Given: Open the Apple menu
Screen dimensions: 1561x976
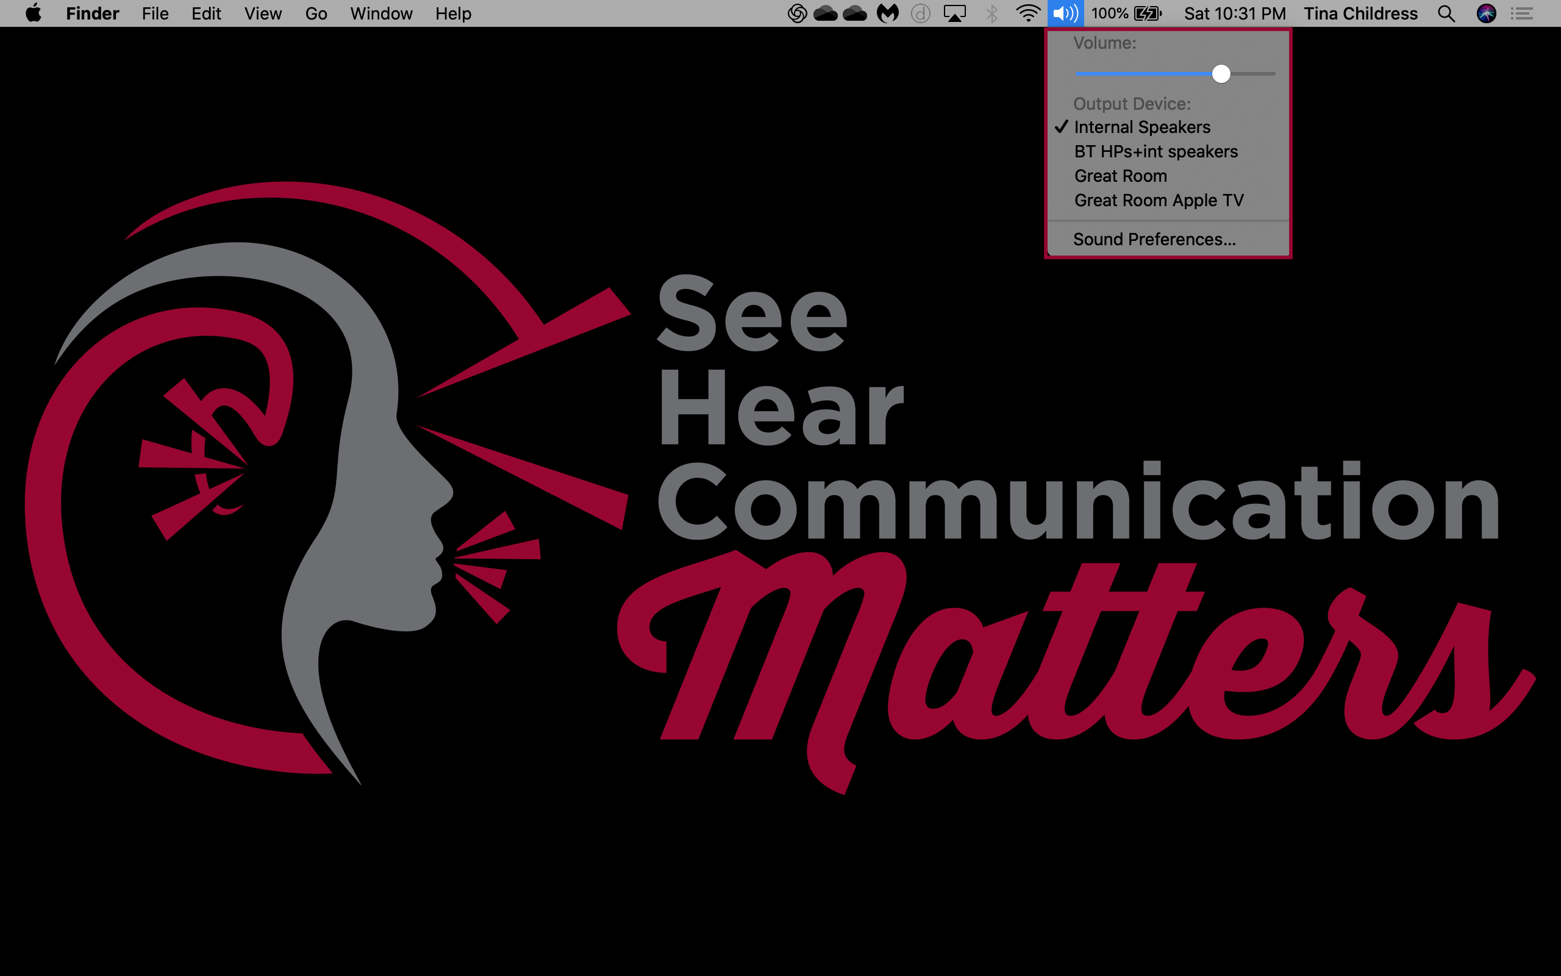Looking at the screenshot, I should click(x=34, y=13).
